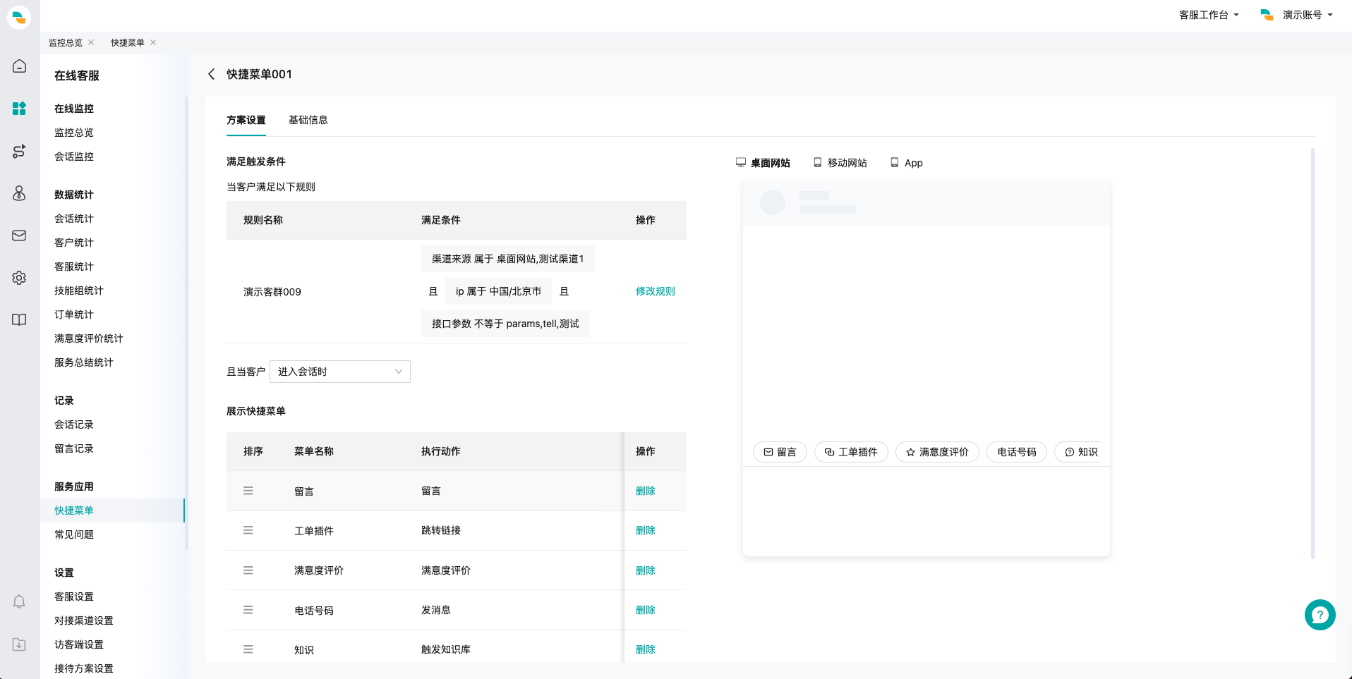Open 满意度评价统计 in sidebar
This screenshot has width=1352, height=679.
click(x=89, y=338)
